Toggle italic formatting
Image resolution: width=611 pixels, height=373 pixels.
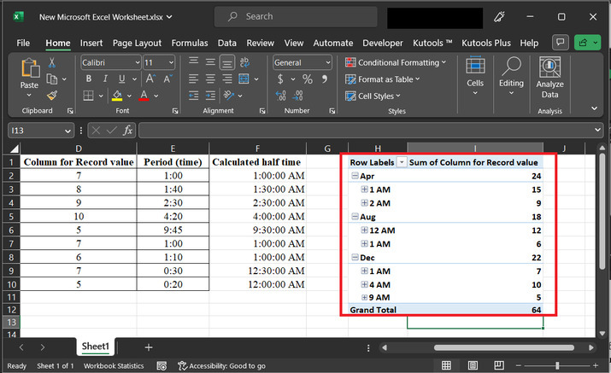tap(103, 79)
